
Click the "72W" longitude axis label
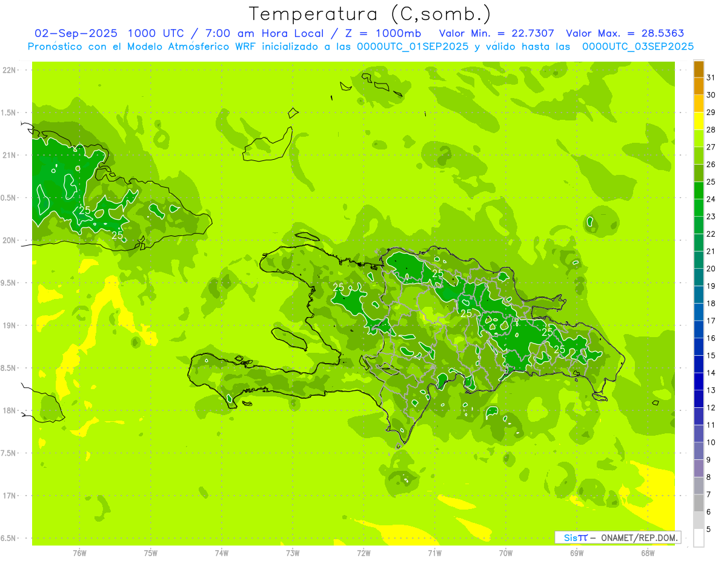tap(363, 553)
